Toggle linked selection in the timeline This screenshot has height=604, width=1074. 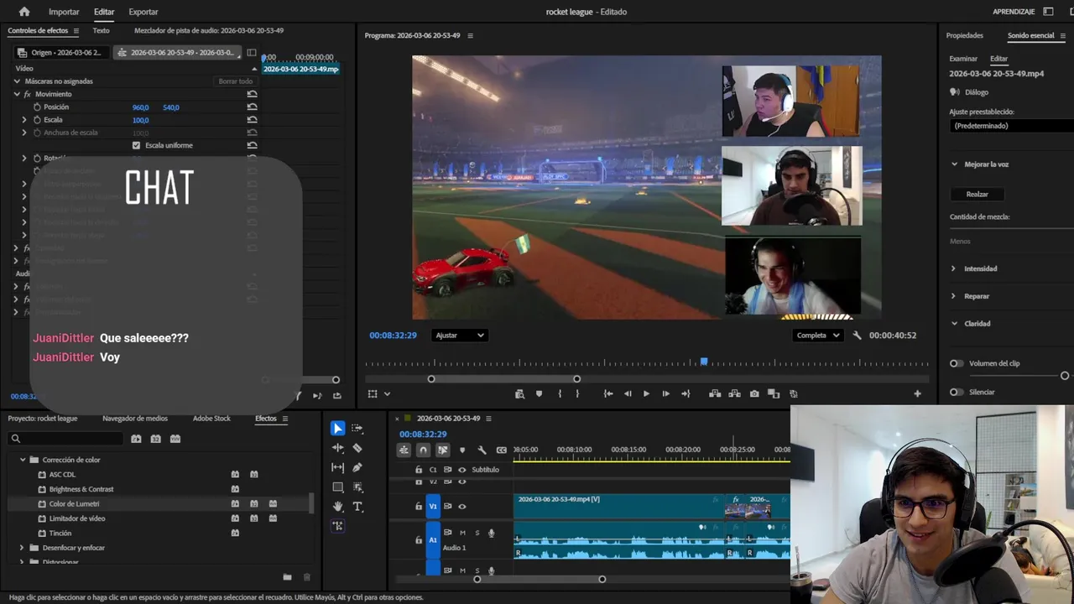[x=442, y=450]
